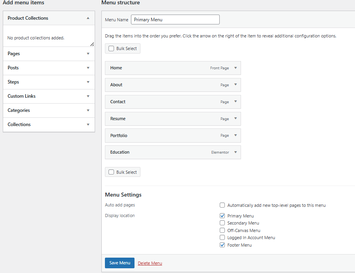The height and width of the screenshot is (273, 355).
Task: Grab the resize handle in Product Collections
Action: (x=92, y=45)
